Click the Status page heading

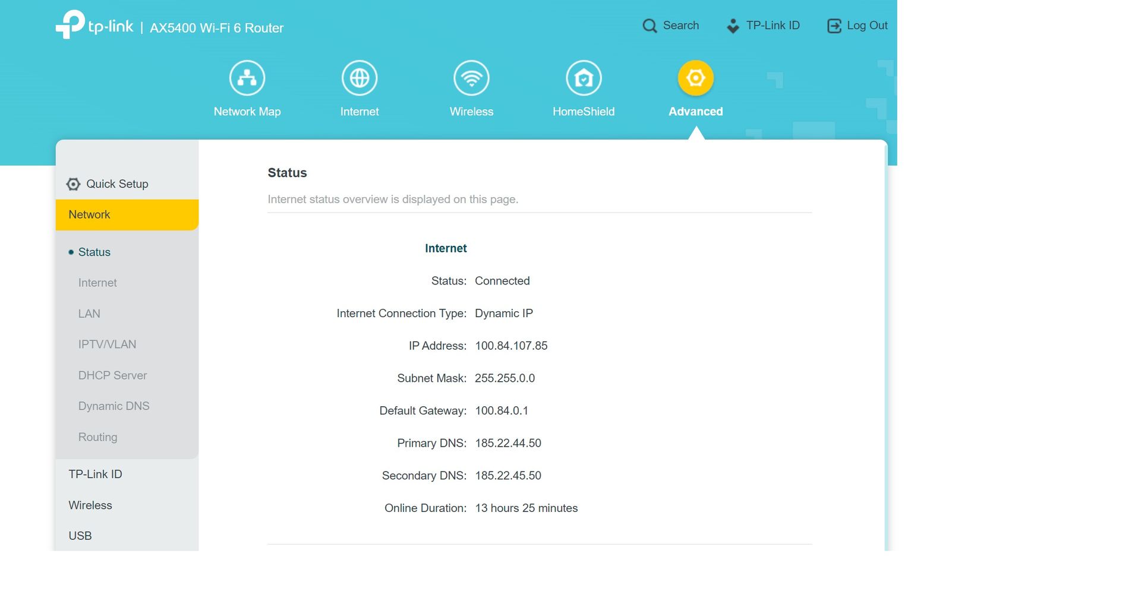[287, 173]
